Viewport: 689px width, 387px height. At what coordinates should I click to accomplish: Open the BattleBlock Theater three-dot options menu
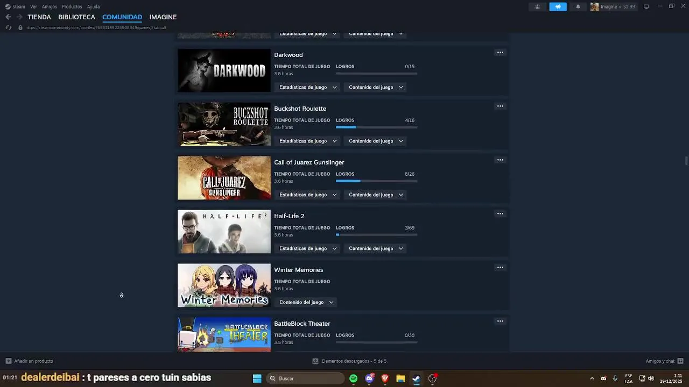[500, 321]
